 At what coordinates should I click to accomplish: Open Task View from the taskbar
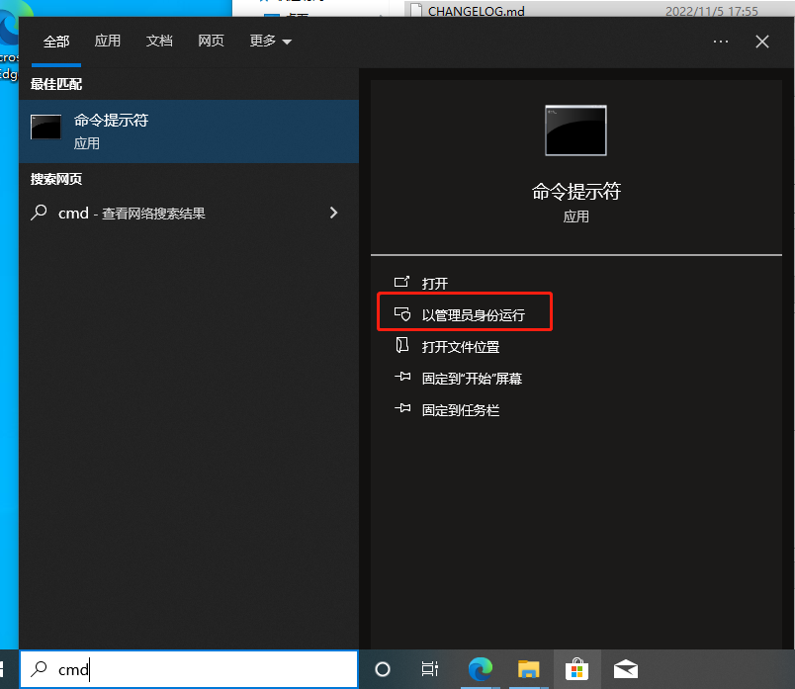(430, 670)
